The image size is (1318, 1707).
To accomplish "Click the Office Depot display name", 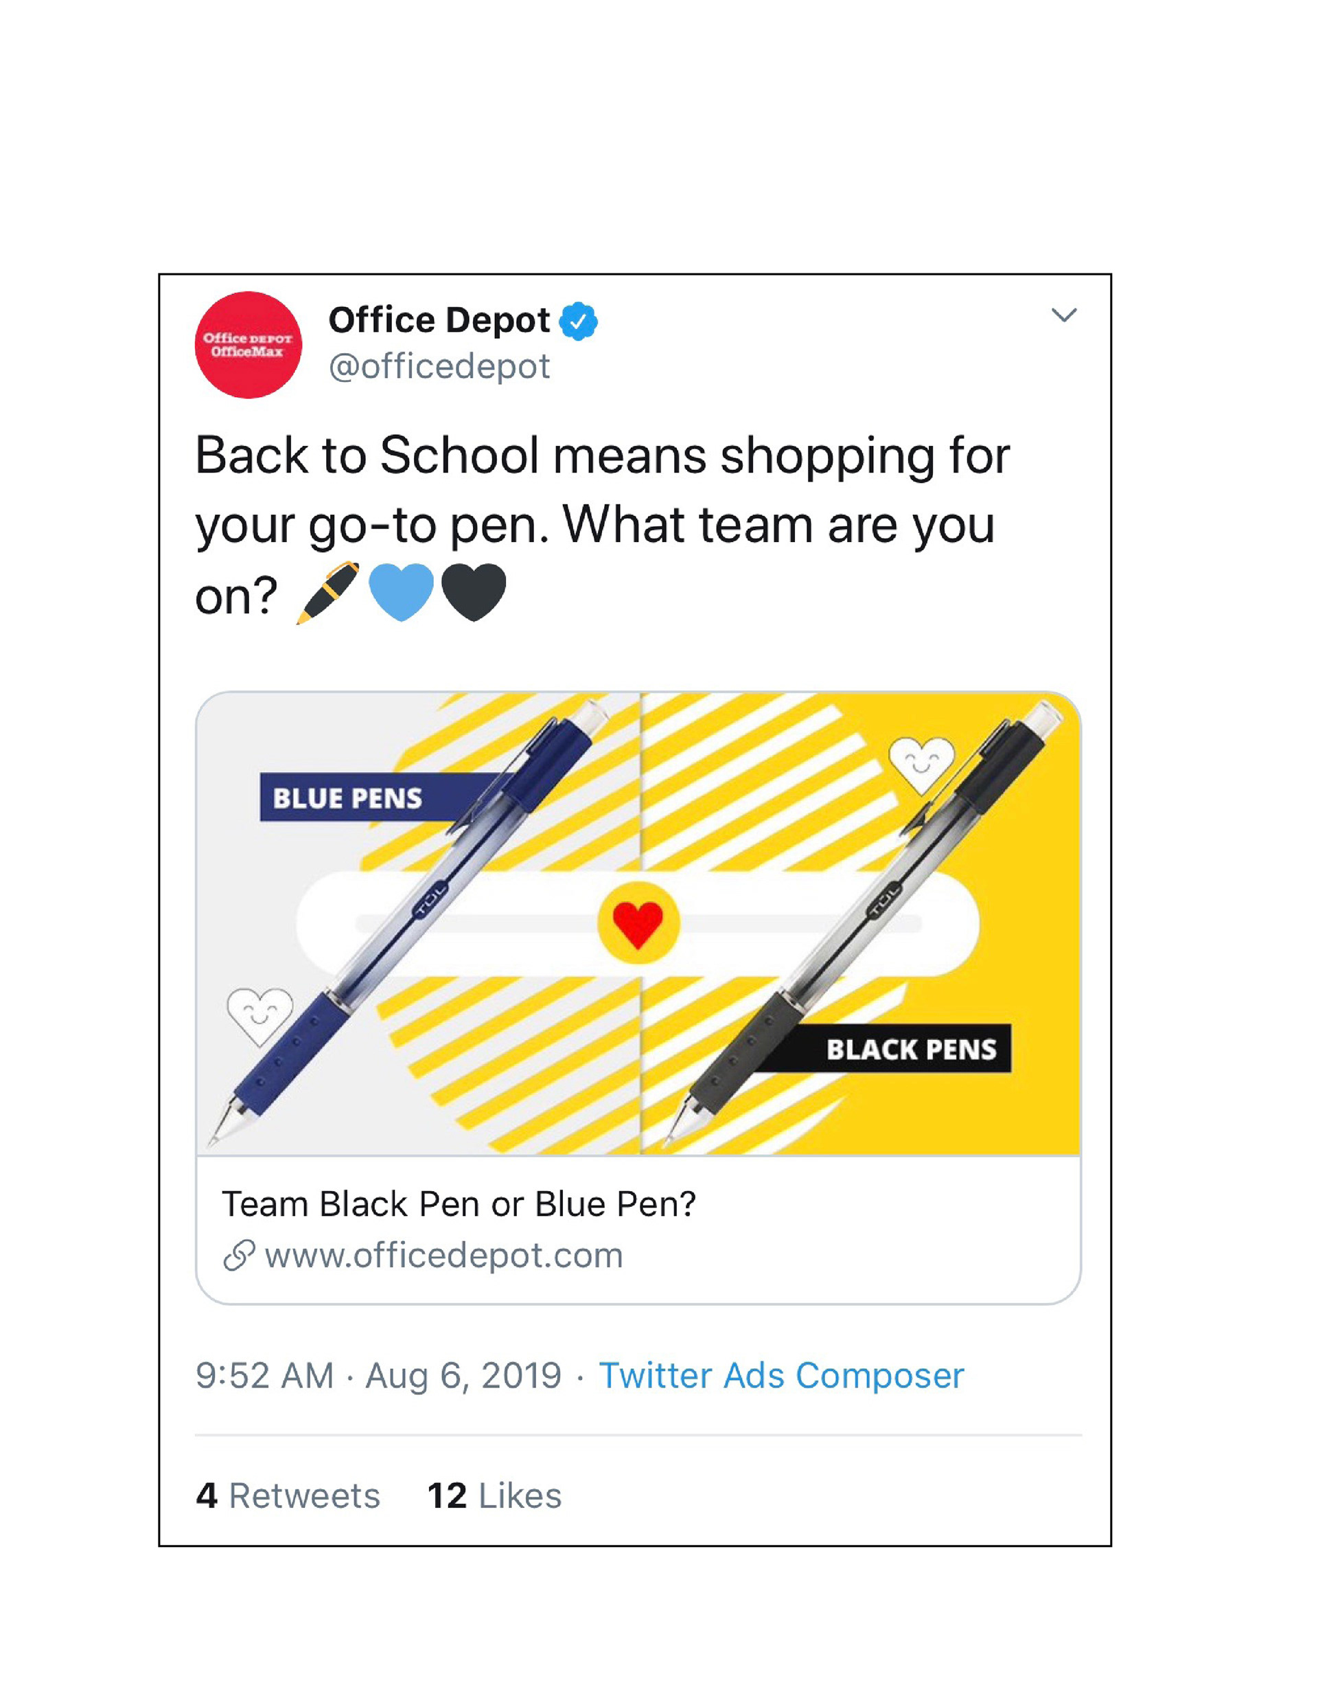I will coord(438,321).
